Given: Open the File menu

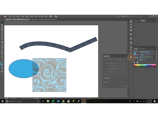Looking at the screenshot, I should point(10,16).
